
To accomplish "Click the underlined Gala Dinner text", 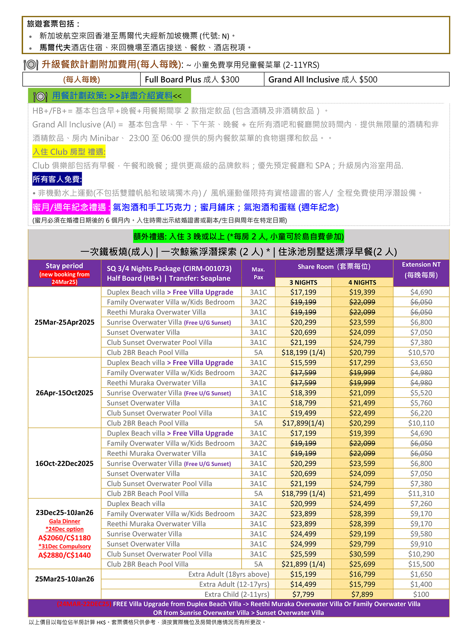I will tap(65, 521).
